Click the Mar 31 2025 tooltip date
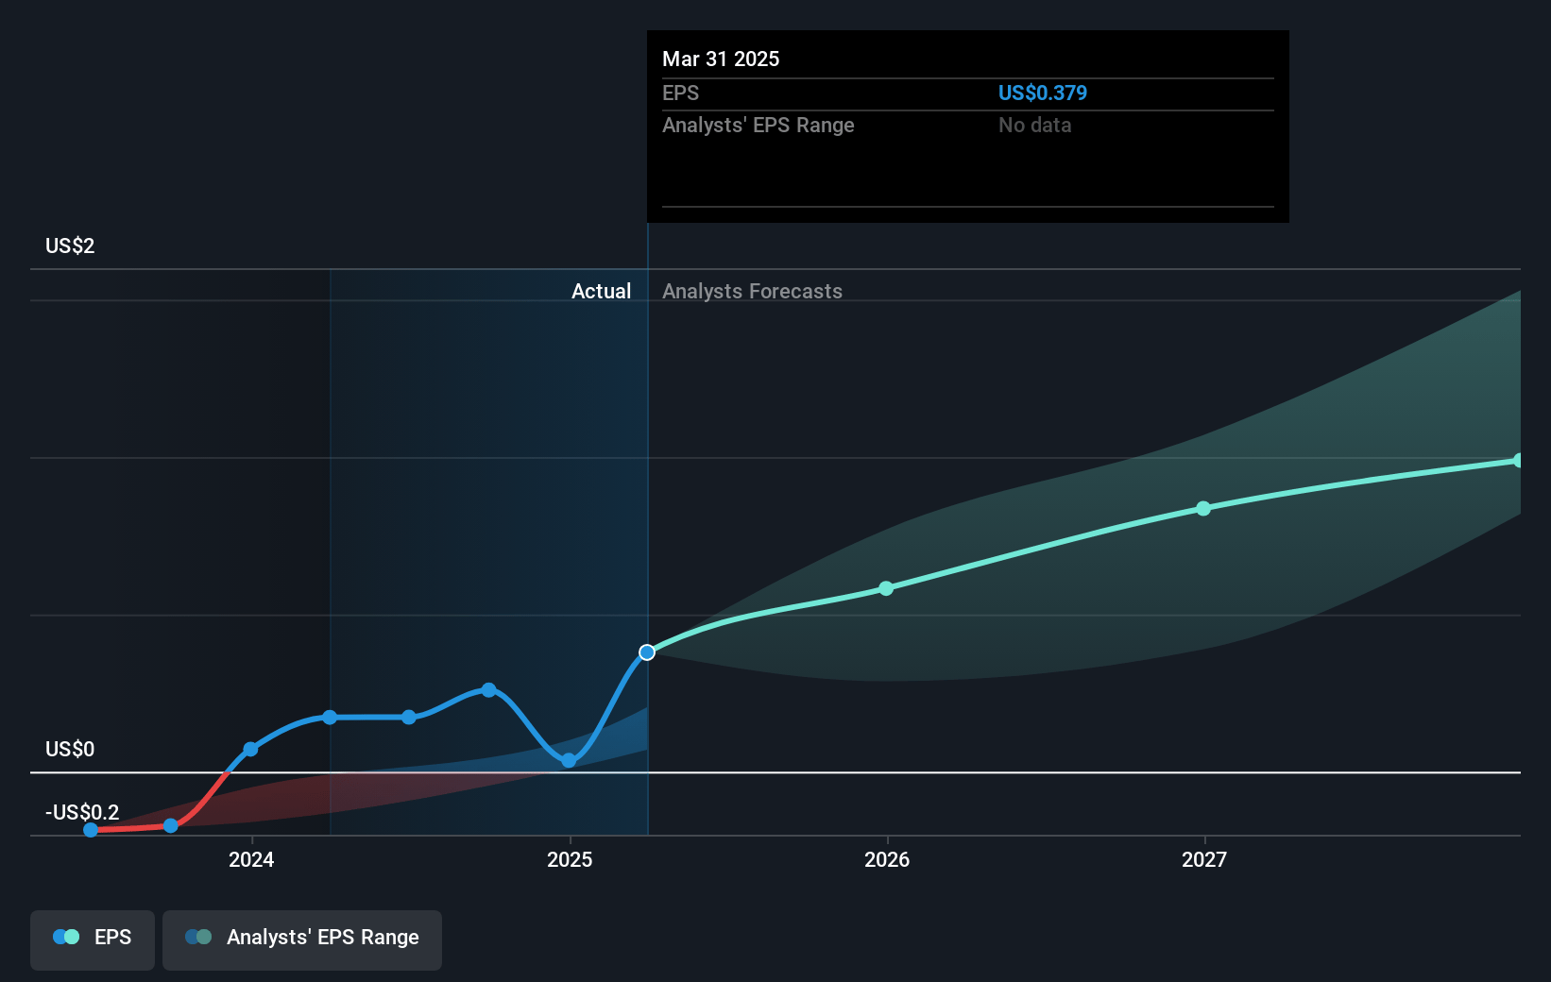 721,59
